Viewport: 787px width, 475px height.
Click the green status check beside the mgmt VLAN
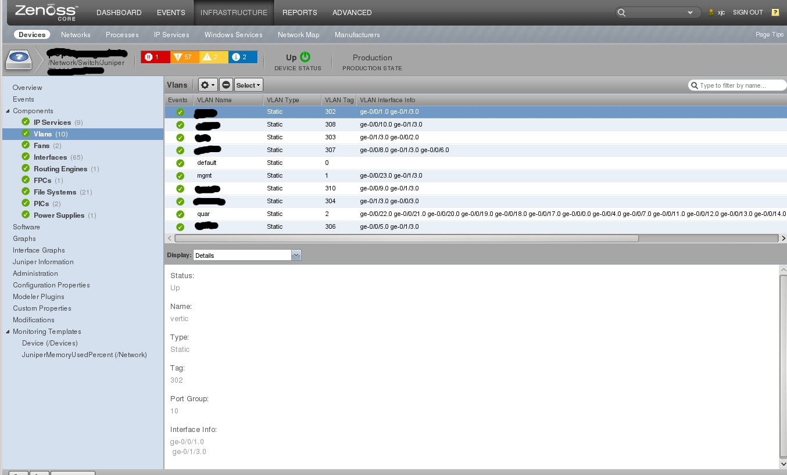coord(180,175)
